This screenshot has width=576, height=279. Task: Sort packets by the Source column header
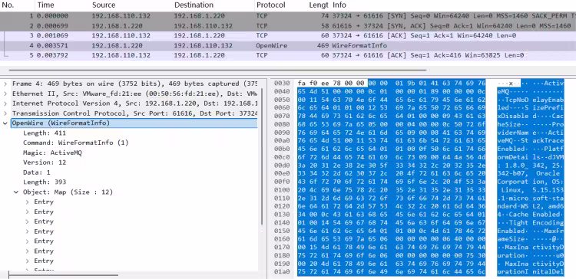pos(104,5)
